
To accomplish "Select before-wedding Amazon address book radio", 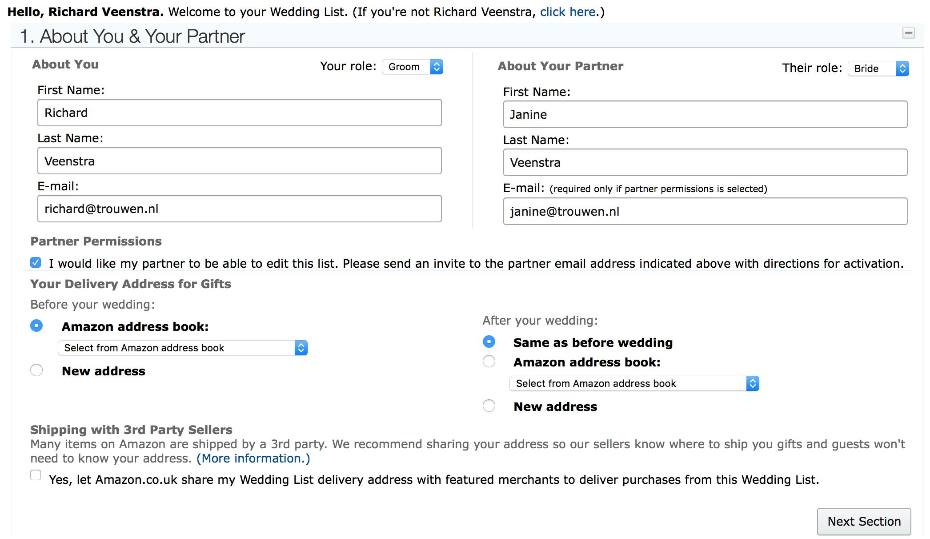I will pyautogui.click(x=36, y=326).
